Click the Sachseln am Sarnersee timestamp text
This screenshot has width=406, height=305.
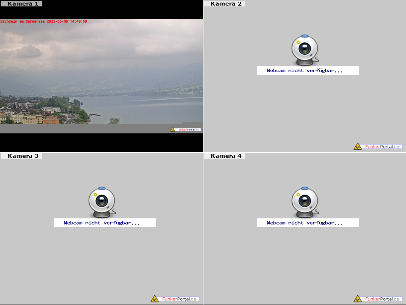[x=44, y=21]
